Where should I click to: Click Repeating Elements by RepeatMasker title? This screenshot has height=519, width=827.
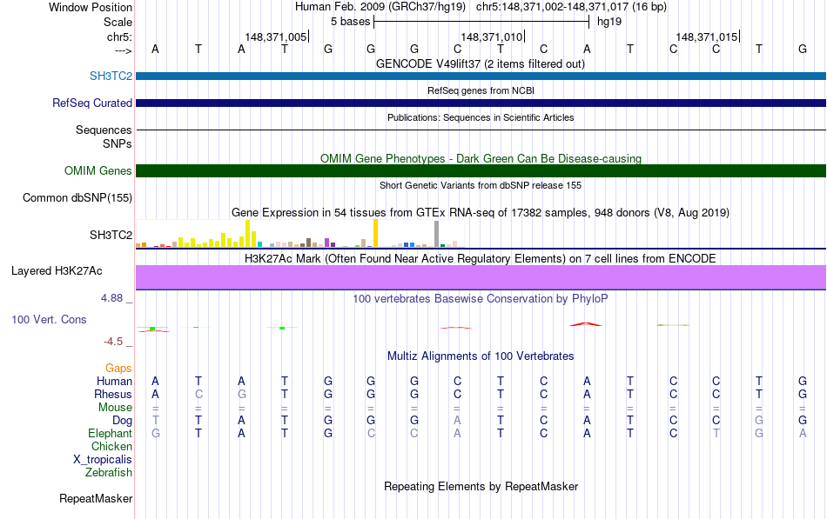481,486
